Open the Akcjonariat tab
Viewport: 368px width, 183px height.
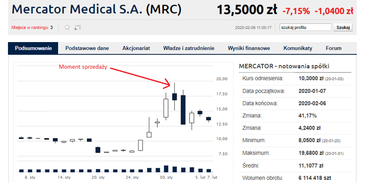click(x=136, y=48)
